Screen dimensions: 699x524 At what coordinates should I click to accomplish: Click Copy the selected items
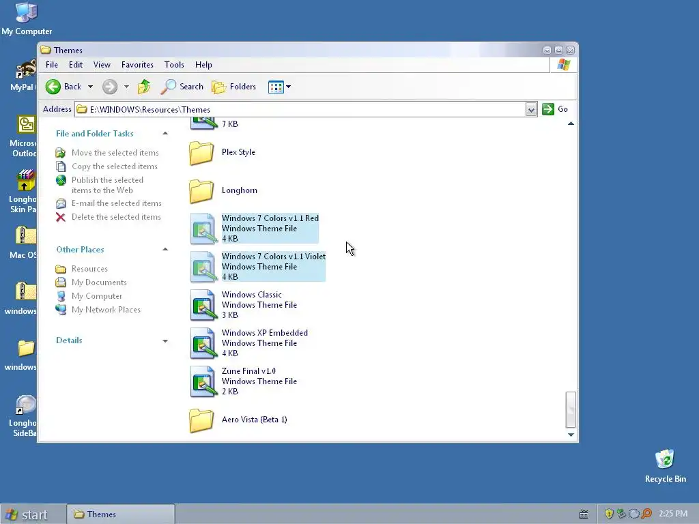click(115, 166)
